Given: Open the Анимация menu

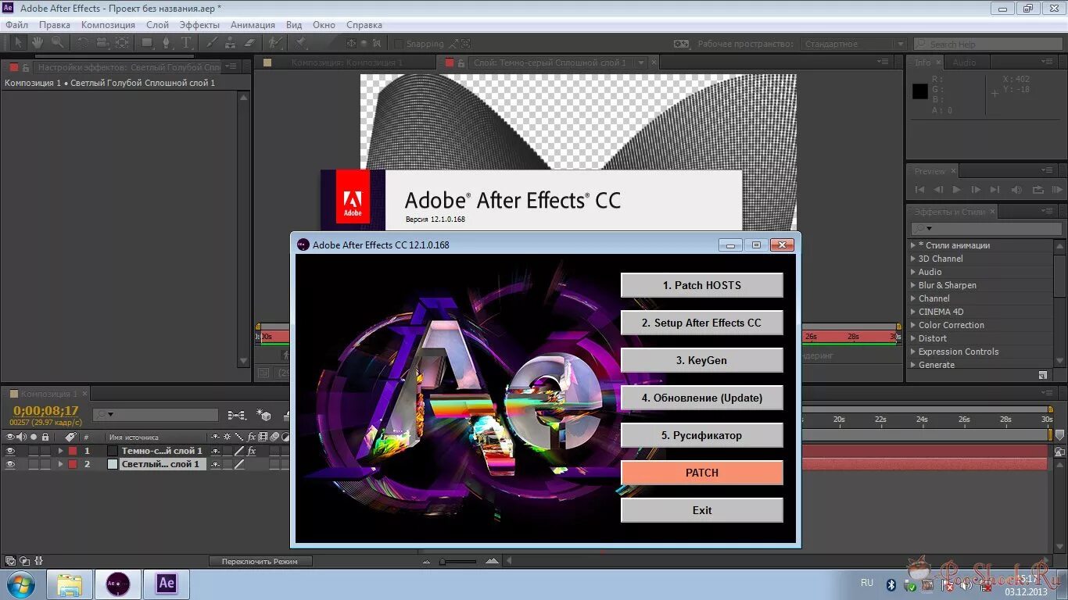Looking at the screenshot, I should point(253,25).
